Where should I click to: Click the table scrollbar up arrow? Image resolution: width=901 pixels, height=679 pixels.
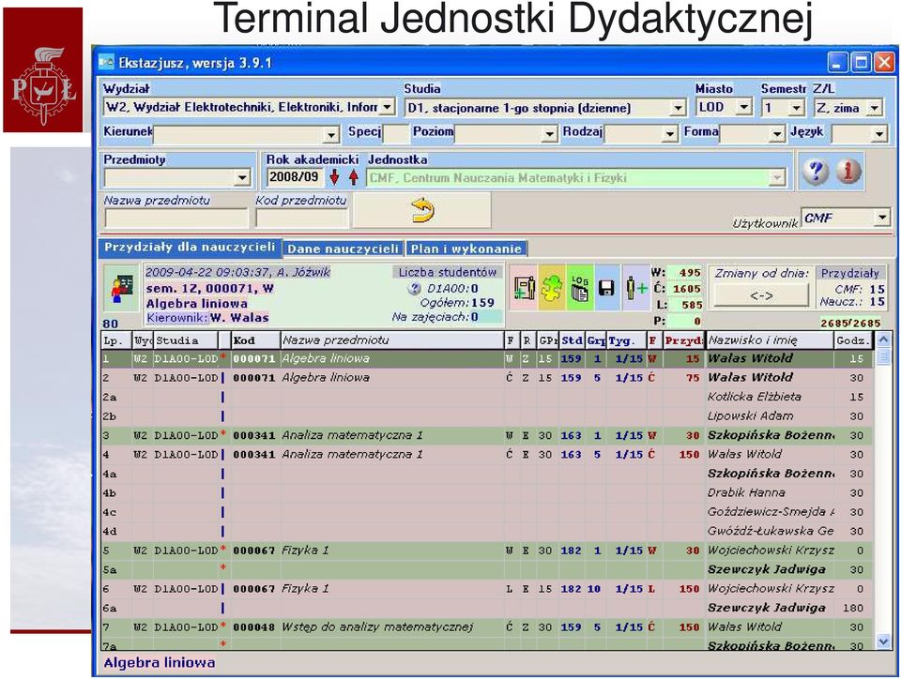pyautogui.click(x=884, y=339)
